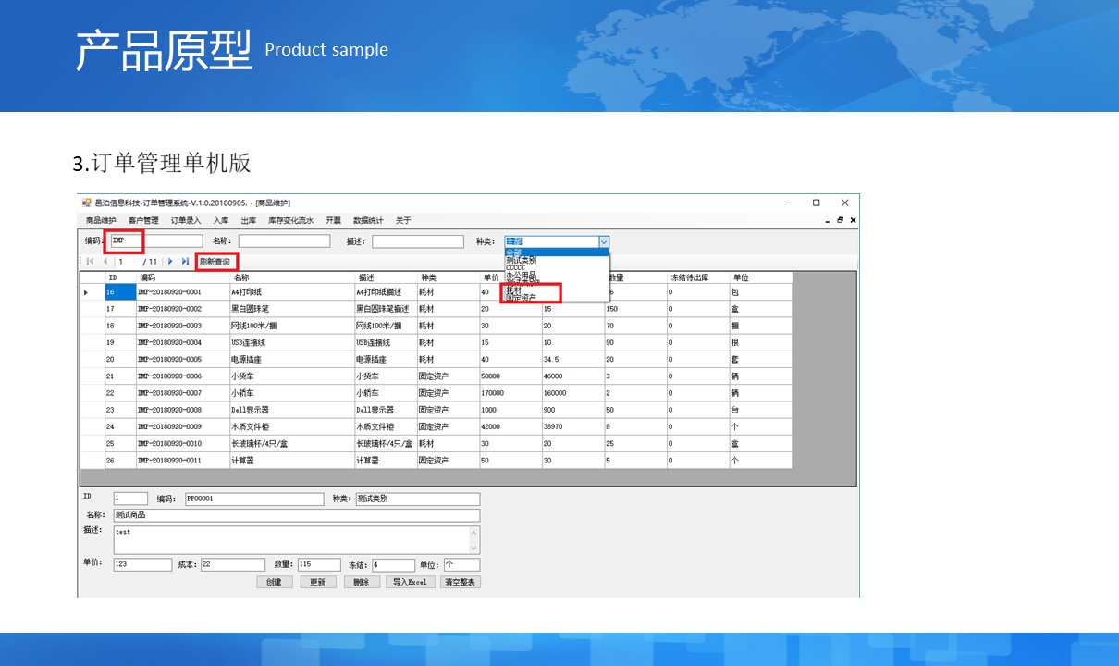Open the 关于 menu

(x=403, y=220)
